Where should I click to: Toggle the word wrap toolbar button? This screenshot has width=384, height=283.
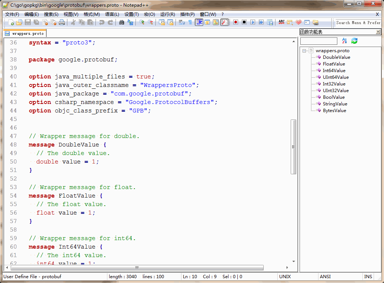181,23
